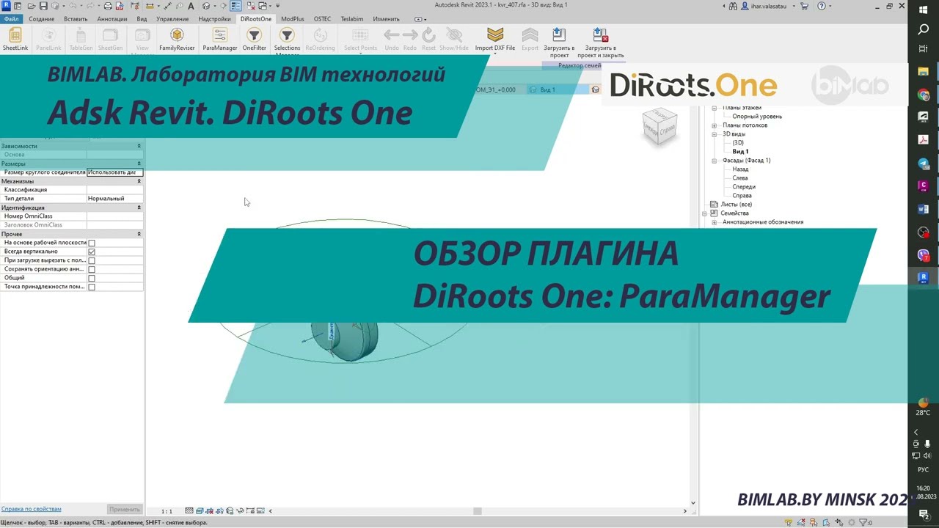Collapse the Зависимости properties group
Viewport: 939px width, 528px height.
[x=139, y=146]
